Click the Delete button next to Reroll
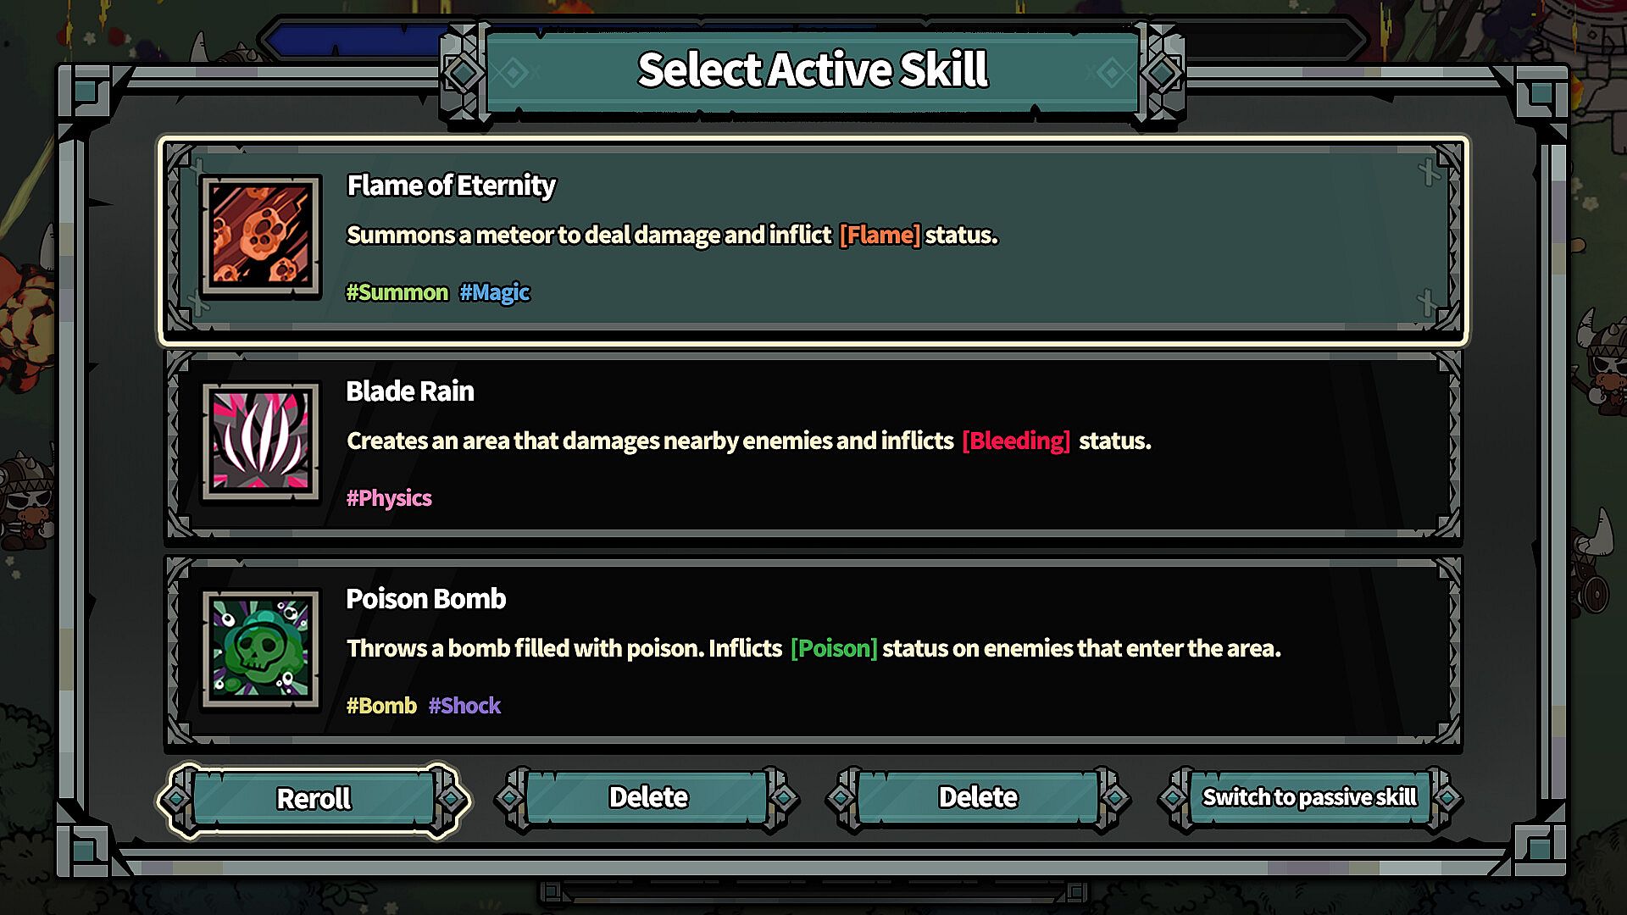Viewport: 1627px width, 915px height. tap(647, 797)
